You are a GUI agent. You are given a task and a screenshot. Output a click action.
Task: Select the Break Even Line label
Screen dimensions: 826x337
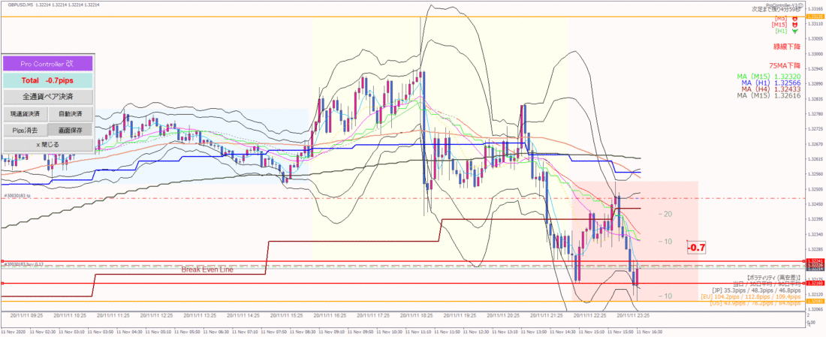click(x=207, y=269)
